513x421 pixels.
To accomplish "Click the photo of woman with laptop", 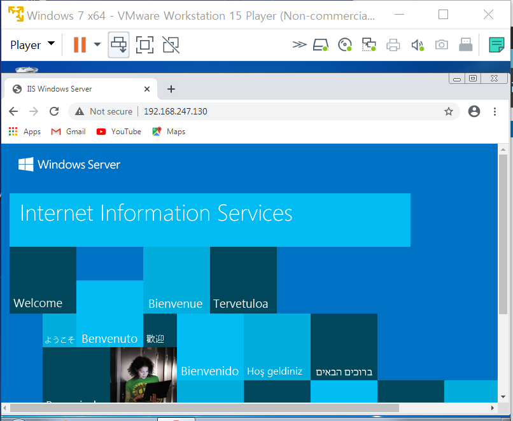I will click(144, 375).
